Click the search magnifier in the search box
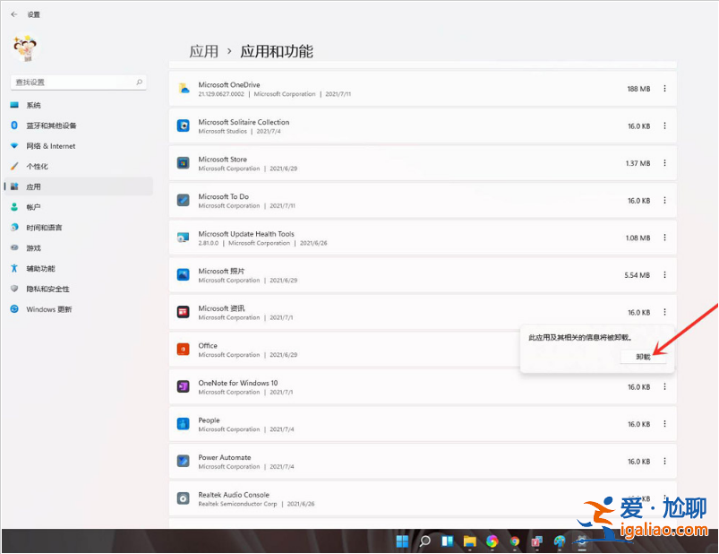 click(x=139, y=81)
